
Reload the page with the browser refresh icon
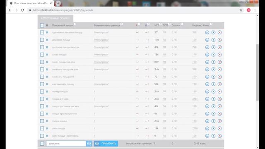22,10
